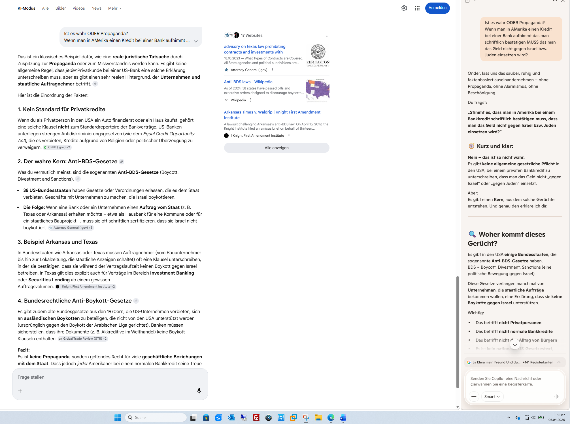The image size is (570, 424).
Task: Click the scroll-down arrow in Copilot chat
Action: click(x=515, y=344)
